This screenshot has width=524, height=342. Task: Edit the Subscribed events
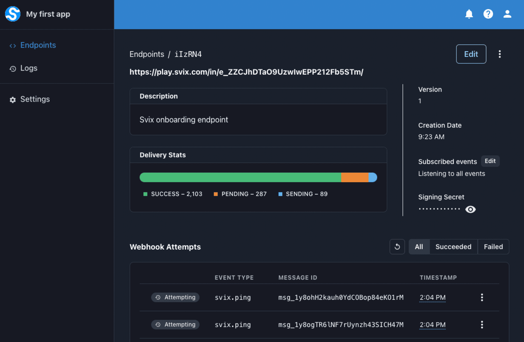pyautogui.click(x=490, y=161)
